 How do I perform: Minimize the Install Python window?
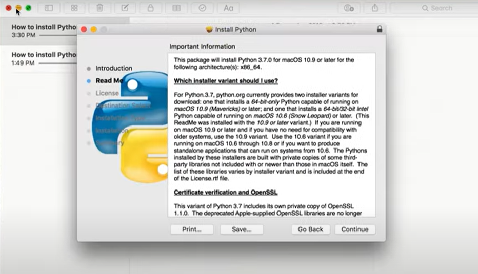[93, 29]
